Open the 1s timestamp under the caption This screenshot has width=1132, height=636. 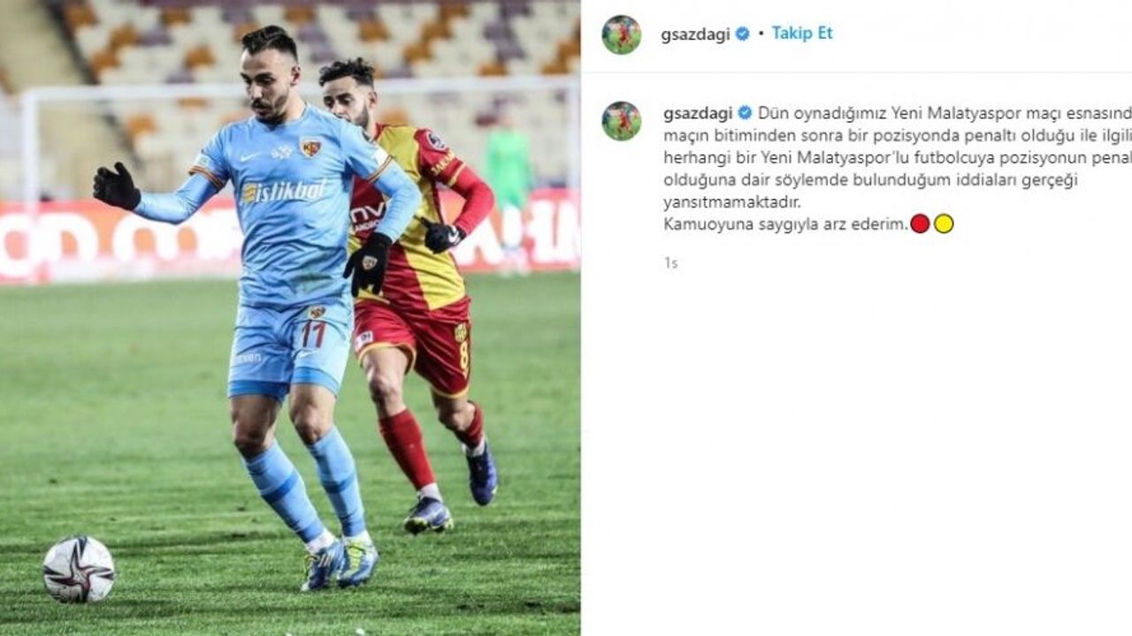click(670, 263)
